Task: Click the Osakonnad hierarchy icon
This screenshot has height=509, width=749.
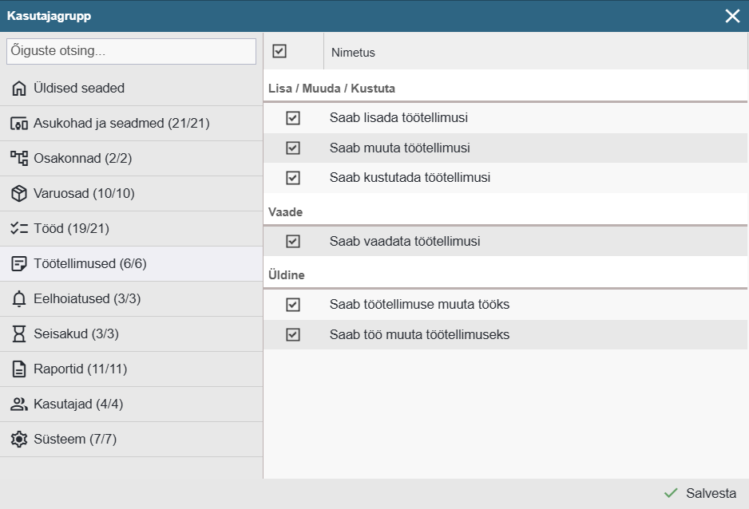Action: (x=19, y=159)
